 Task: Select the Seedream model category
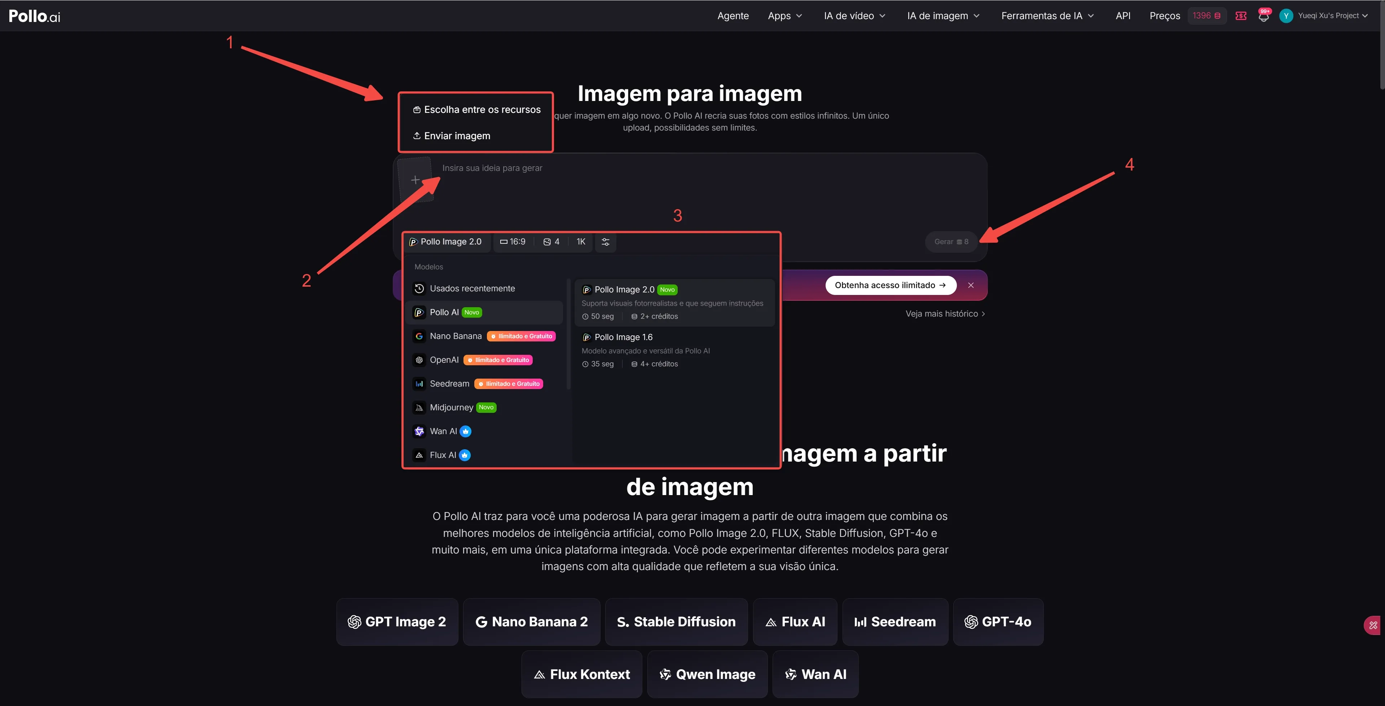tap(485, 384)
